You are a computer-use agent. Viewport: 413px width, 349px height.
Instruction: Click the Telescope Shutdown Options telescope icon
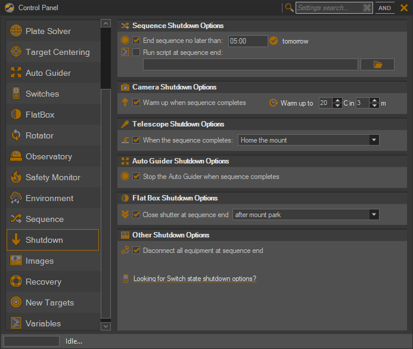[125, 124]
